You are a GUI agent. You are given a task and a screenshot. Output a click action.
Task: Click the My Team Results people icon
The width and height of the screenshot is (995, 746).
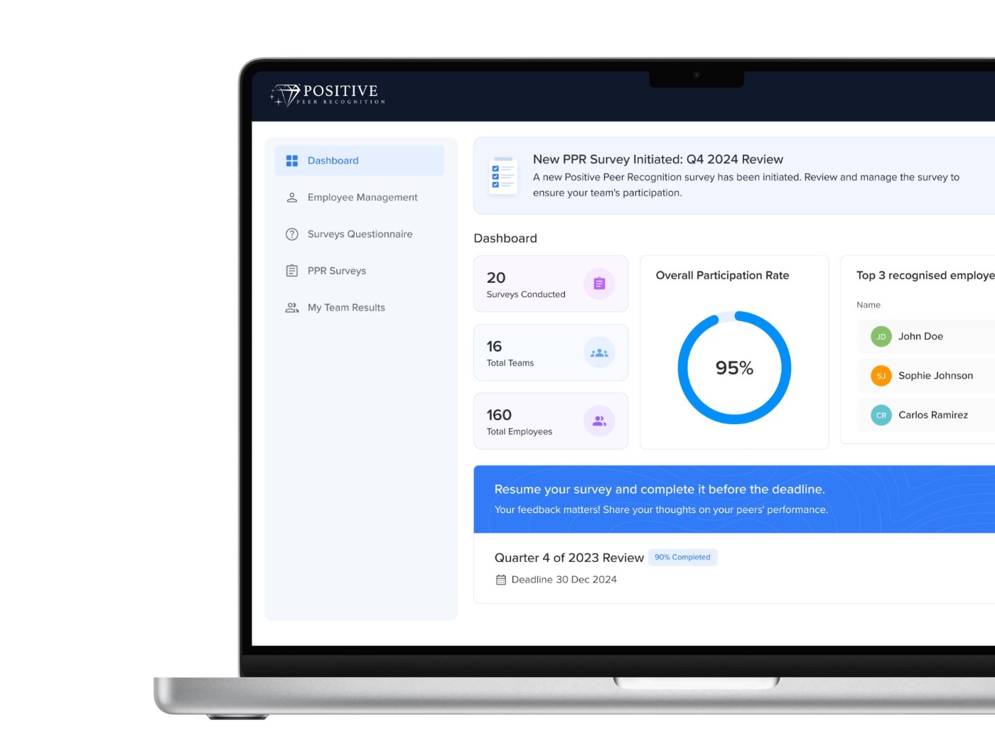(292, 308)
